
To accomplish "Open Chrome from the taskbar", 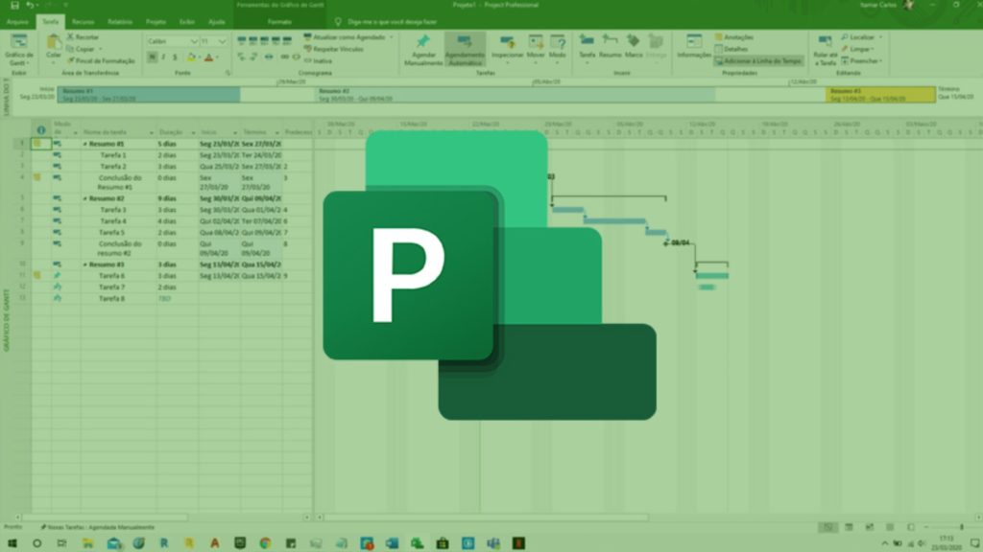I will click(x=265, y=543).
